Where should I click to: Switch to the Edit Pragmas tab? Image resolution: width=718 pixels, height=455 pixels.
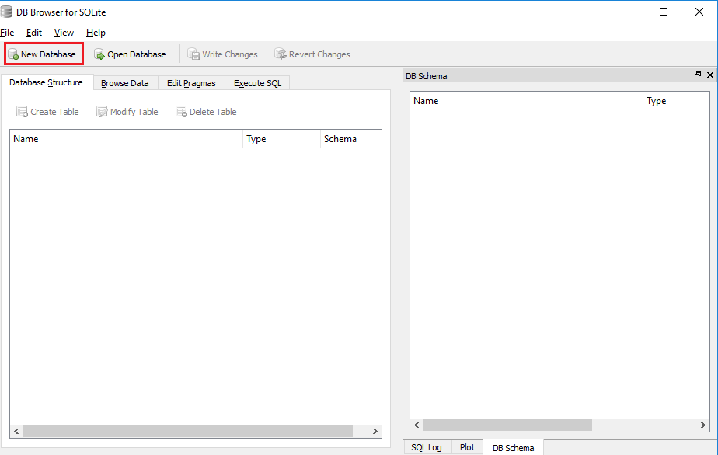pos(191,83)
